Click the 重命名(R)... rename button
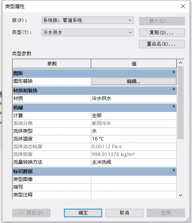 pos(162,44)
